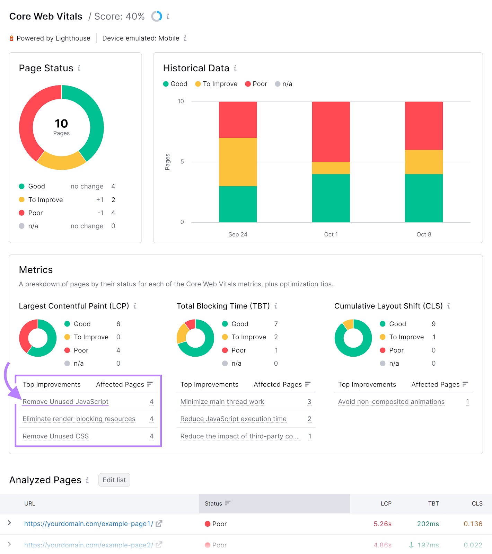Expand the example-page1 row
Viewport: 492px width, 554px height.
tap(10, 523)
